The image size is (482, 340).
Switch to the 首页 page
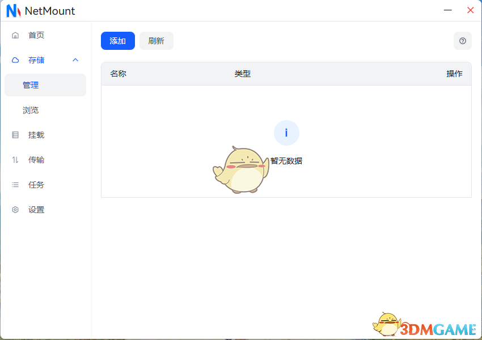(35, 35)
